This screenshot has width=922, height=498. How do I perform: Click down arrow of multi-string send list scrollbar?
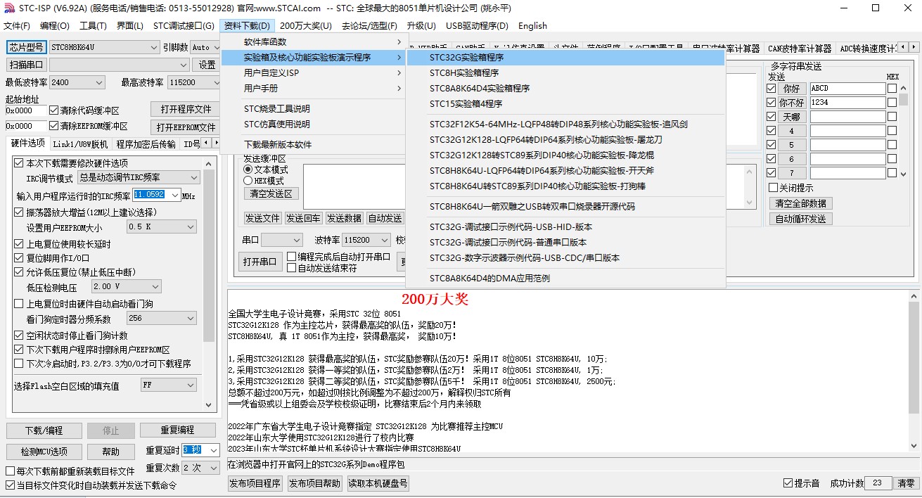tap(904, 173)
